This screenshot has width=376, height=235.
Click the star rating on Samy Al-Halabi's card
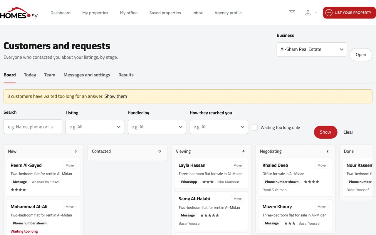[210, 215]
